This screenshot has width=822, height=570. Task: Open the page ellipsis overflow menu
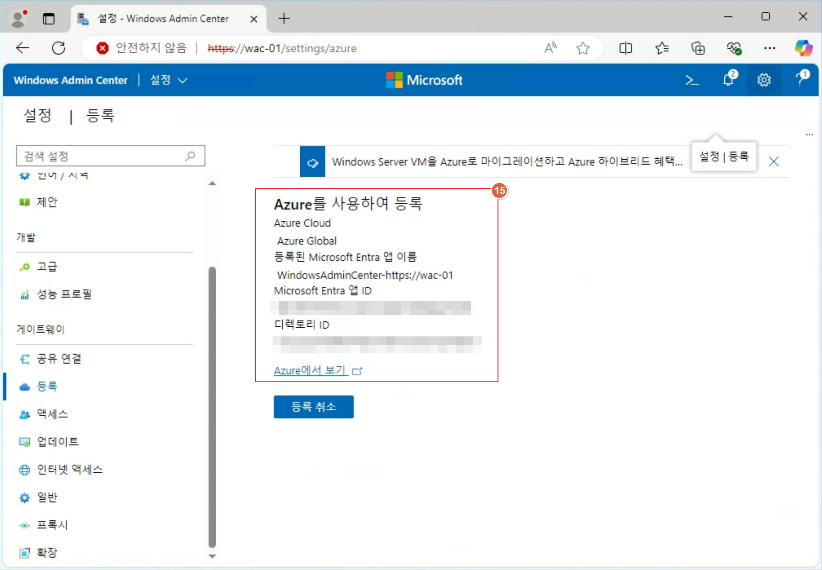809,134
